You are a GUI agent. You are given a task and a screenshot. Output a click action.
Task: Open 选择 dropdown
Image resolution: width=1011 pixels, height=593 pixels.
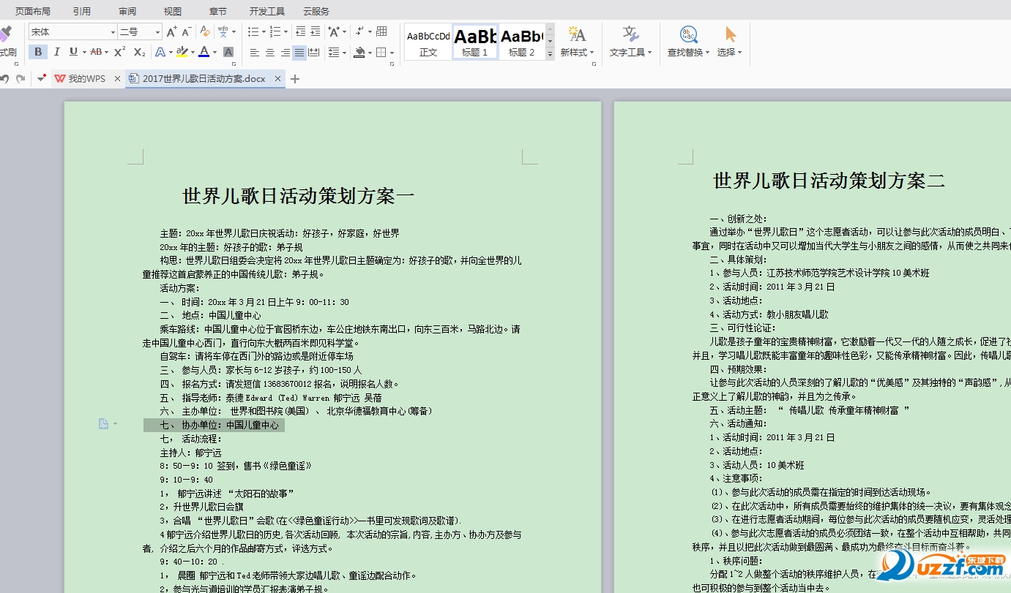pos(730,52)
